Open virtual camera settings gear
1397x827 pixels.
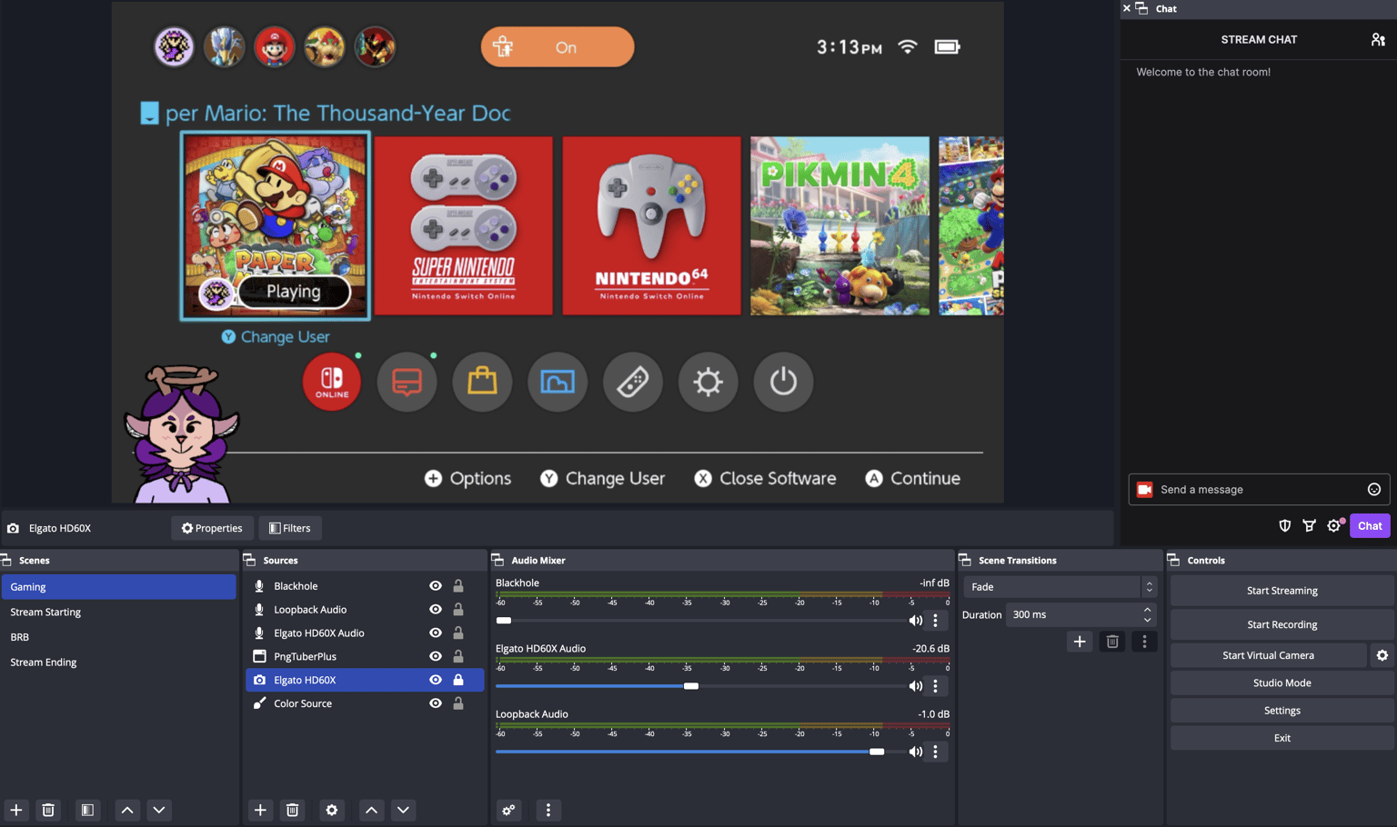click(x=1382, y=655)
